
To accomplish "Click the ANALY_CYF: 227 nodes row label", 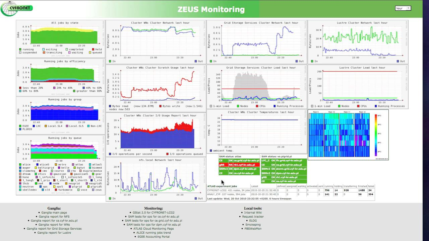I will (x=226, y=194).
